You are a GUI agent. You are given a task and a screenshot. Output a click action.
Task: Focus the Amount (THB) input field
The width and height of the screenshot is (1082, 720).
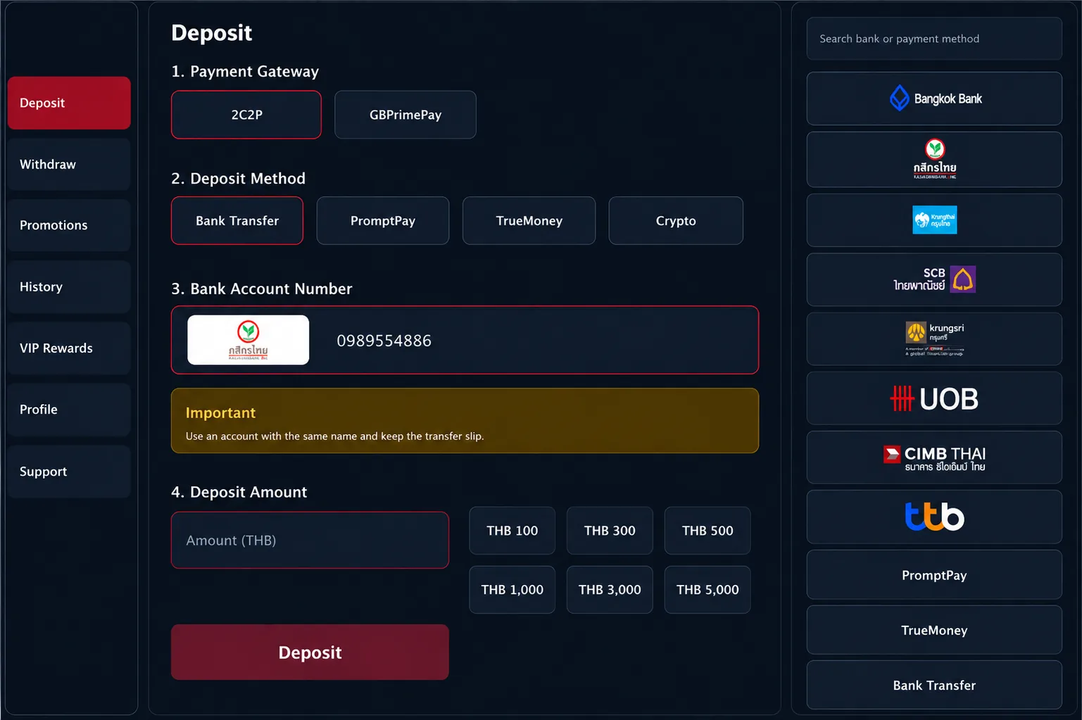tap(310, 541)
